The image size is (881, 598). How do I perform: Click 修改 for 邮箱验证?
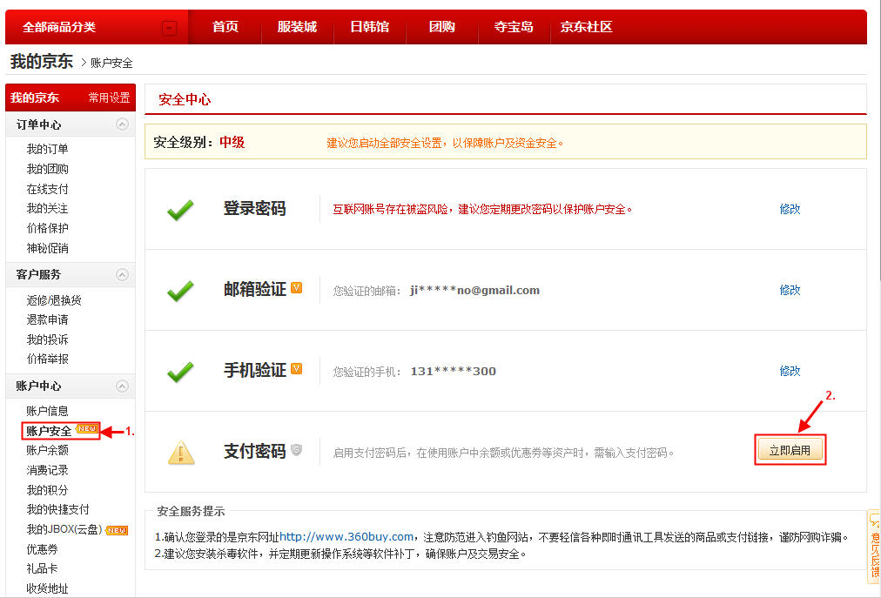(790, 290)
